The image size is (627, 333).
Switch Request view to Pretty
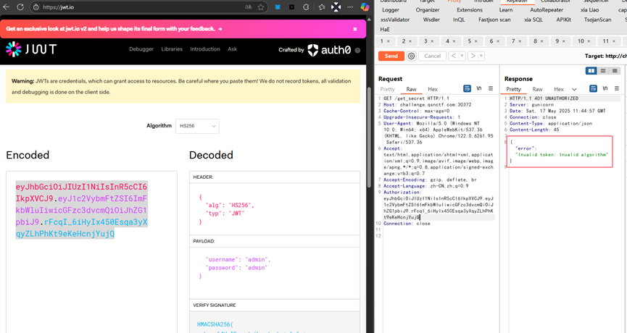(x=387, y=90)
